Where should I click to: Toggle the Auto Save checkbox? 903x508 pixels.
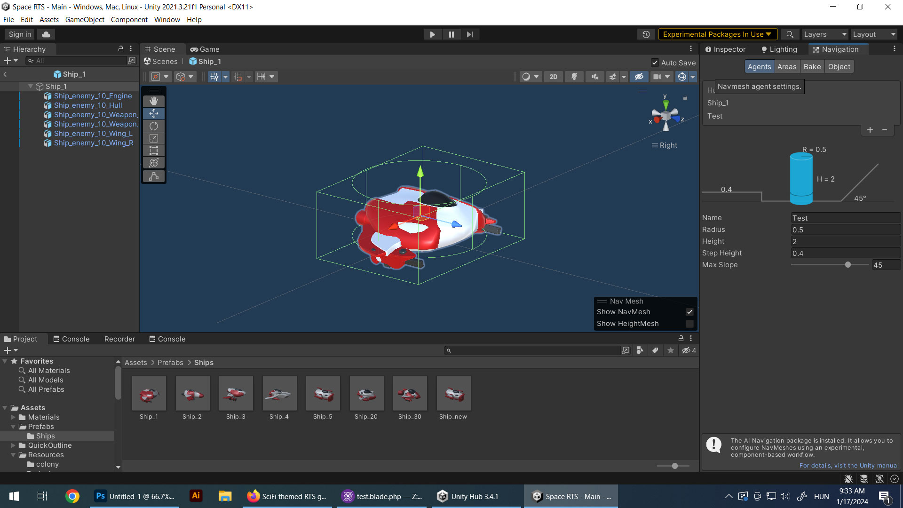(x=655, y=63)
